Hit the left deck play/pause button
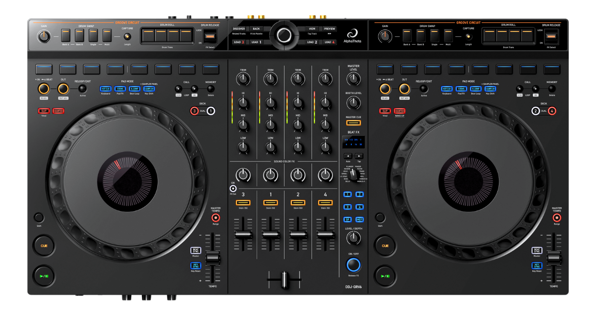The image size is (596, 316). [x=44, y=276]
